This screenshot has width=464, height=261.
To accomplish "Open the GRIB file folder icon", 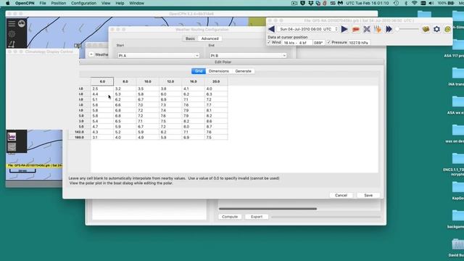I will tap(426, 29).
